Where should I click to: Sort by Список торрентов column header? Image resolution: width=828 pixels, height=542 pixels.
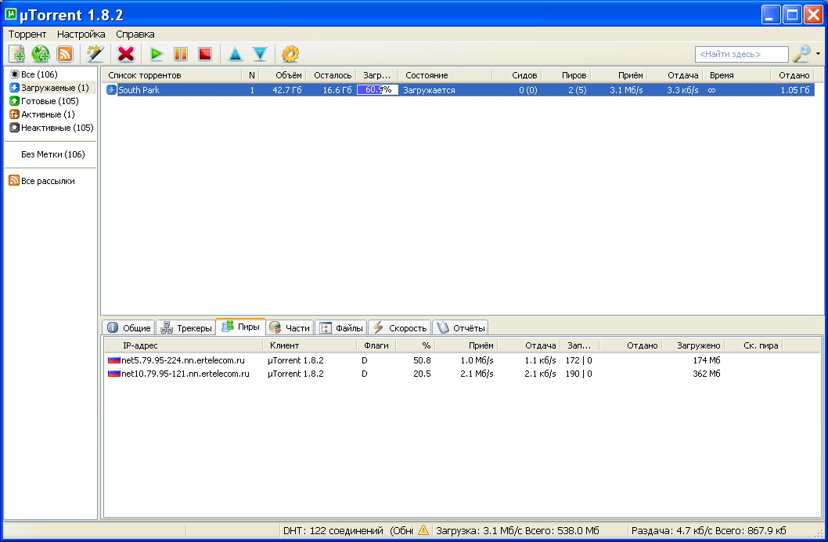pyautogui.click(x=171, y=75)
